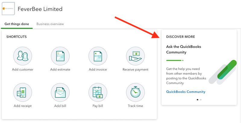Click the "Track time" label text
This screenshot has width=241, height=123.
click(135, 106)
